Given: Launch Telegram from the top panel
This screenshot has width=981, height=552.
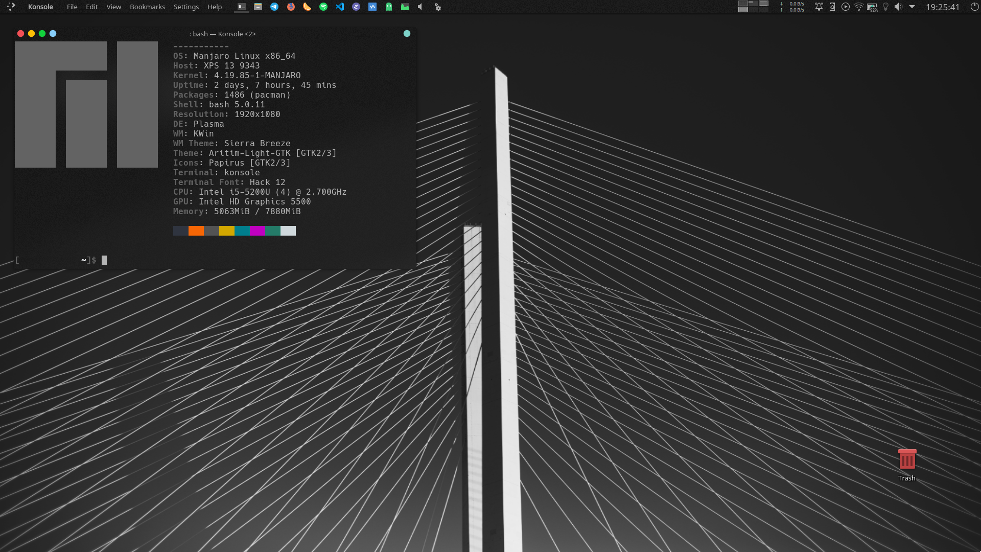Looking at the screenshot, I should point(274,7).
